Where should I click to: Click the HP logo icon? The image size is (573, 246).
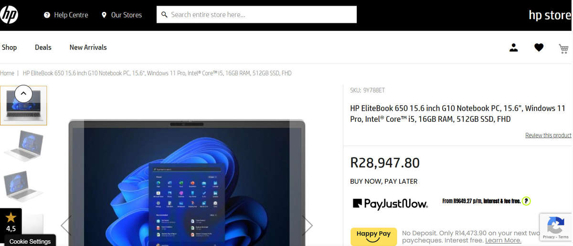(9, 15)
